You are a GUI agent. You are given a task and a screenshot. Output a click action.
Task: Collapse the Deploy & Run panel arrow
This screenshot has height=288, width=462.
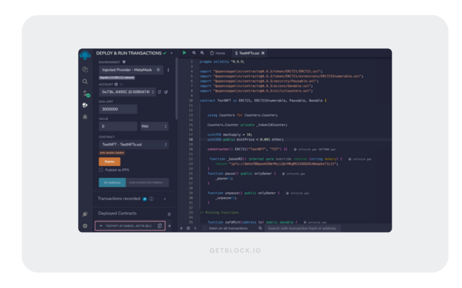(x=172, y=53)
